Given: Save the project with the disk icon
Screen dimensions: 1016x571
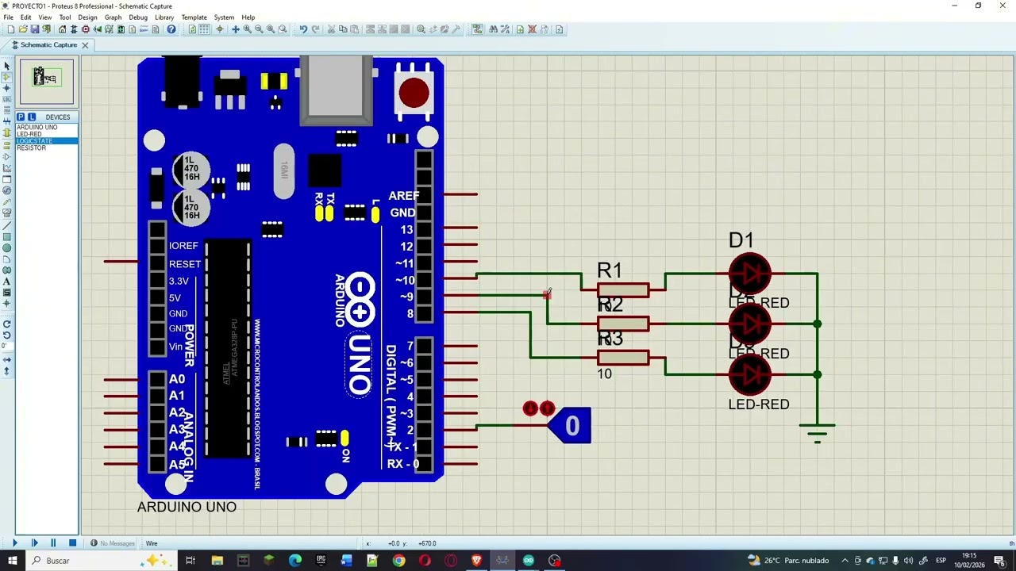Looking at the screenshot, I should (x=35, y=29).
